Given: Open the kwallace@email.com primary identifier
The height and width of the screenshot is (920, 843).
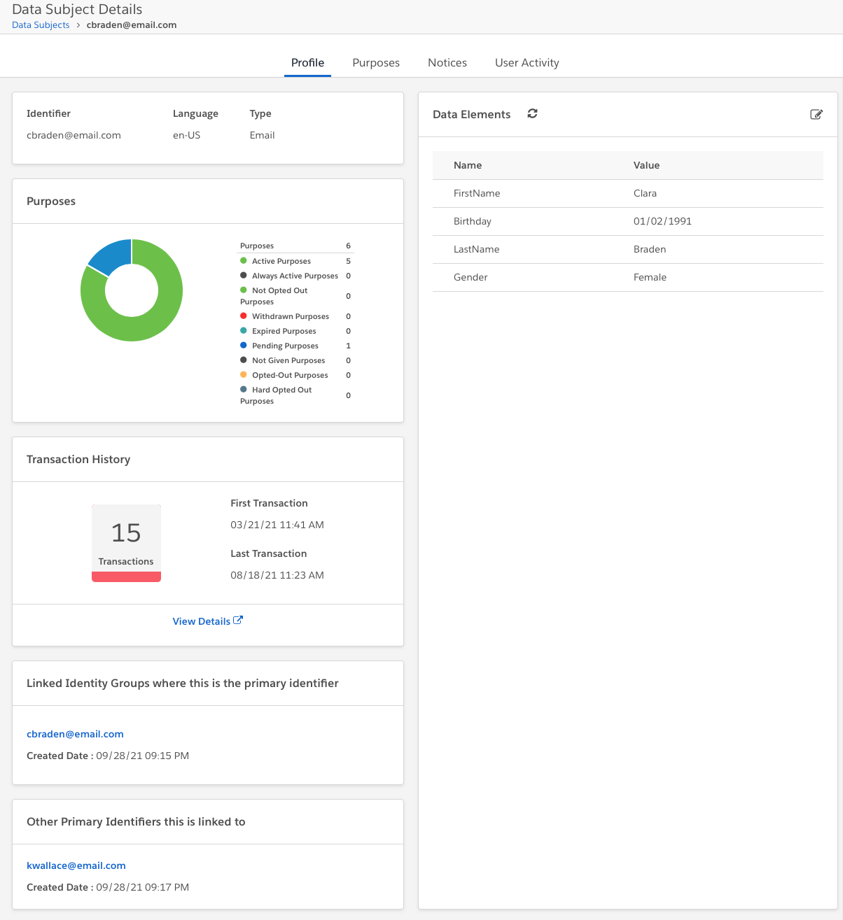Looking at the screenshot, I should click(x=76, y=865).
